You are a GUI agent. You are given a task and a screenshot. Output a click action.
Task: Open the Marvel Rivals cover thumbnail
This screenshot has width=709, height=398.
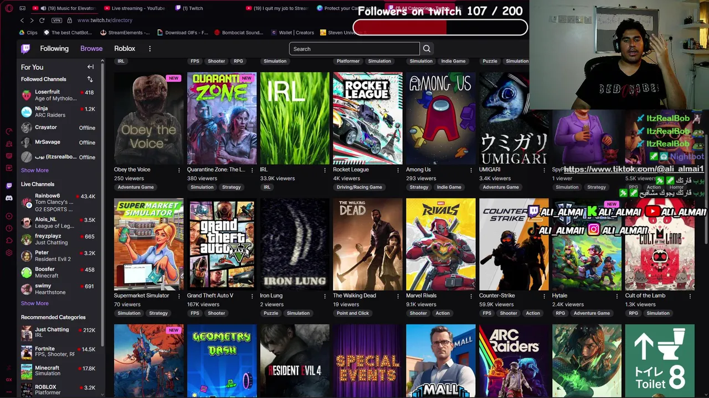coord(440,244)
